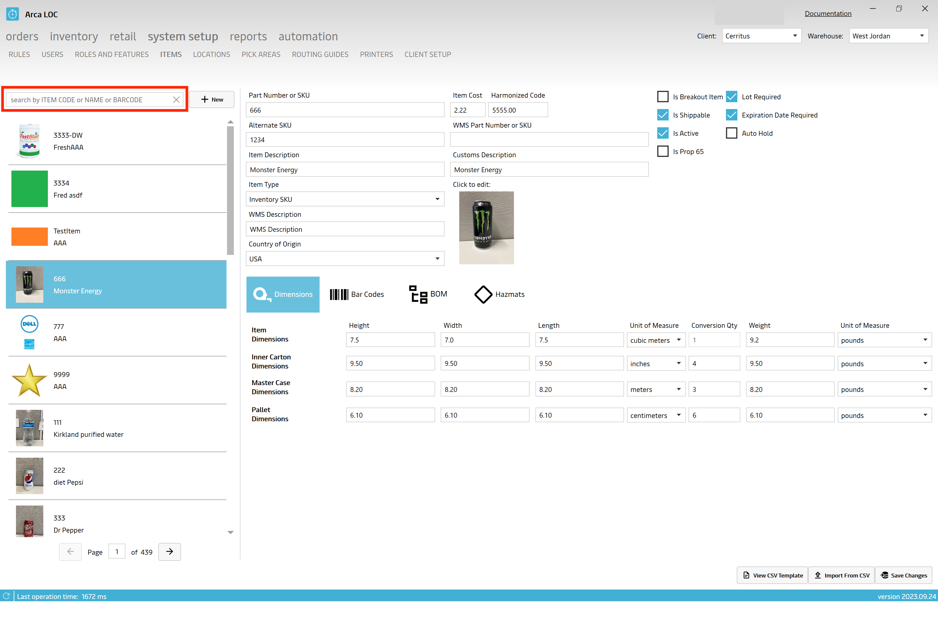This screenshot has width=938, height=625.
Task: Enable the Is Prop 65 checkbox
Action: (x=663, y=151)
